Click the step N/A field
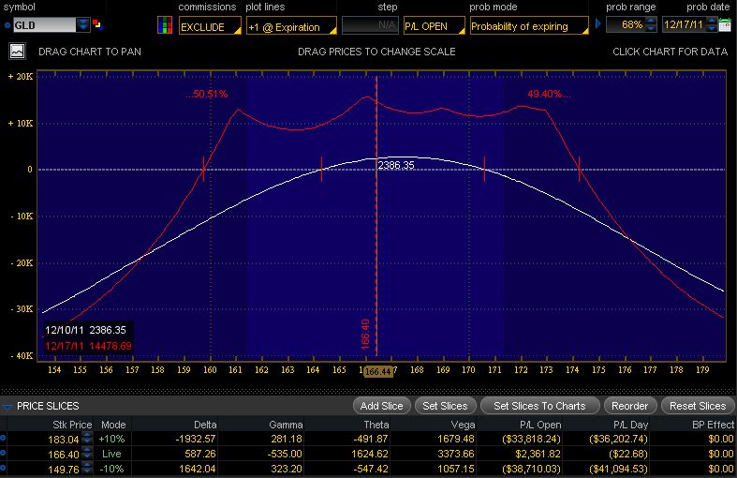The width and height of the screenshot is (737, 478). [370, 25]
